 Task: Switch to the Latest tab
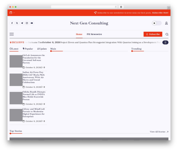(14, 49)
